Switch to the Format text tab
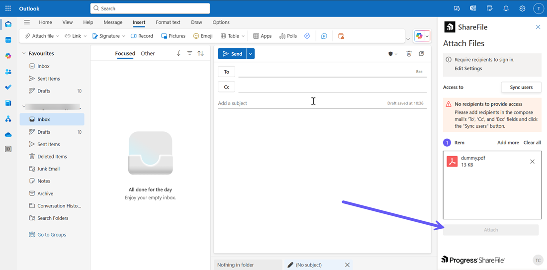The image size is (547, 270). pos(168,22)
